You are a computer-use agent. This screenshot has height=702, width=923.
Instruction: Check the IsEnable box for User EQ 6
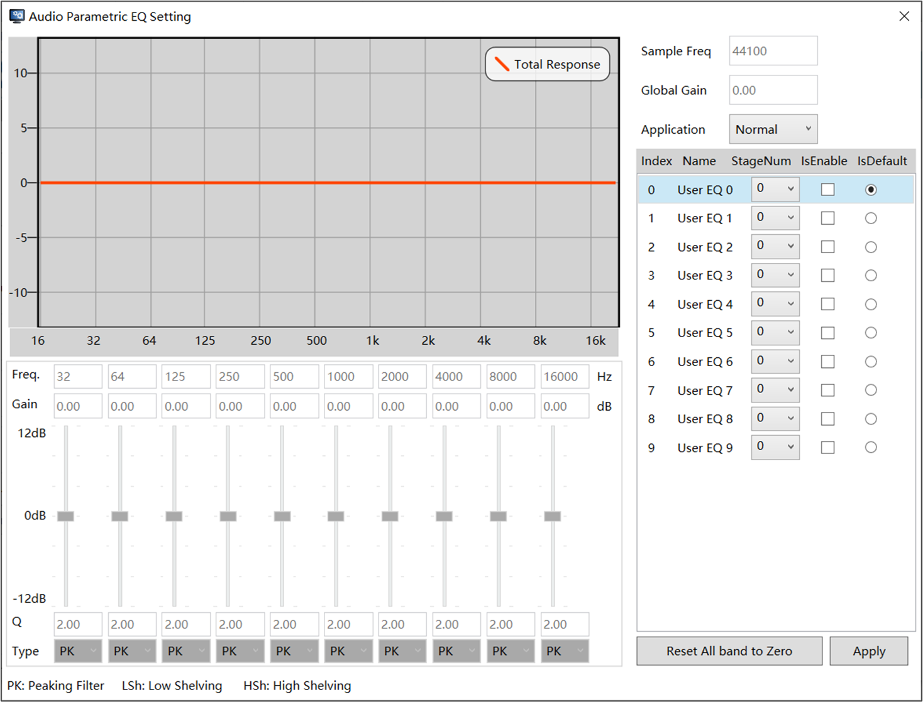point(827,362)
